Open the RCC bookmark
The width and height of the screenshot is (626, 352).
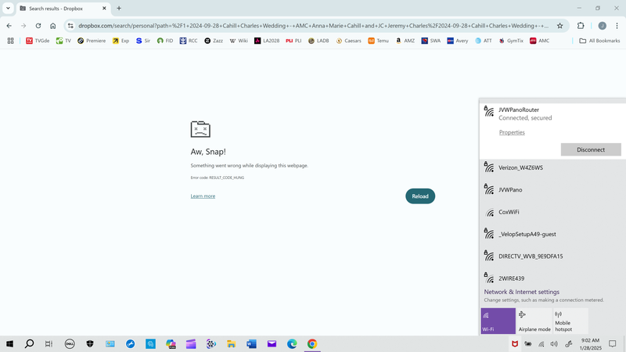coord(189,41)
